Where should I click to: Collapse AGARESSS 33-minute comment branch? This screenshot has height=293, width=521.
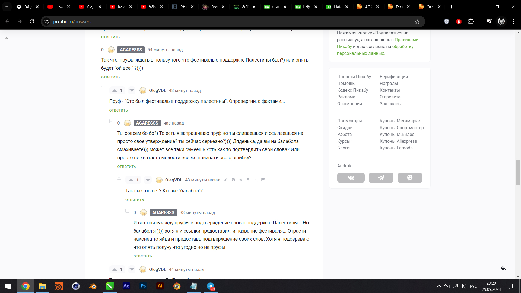click(x=127, y=211)
